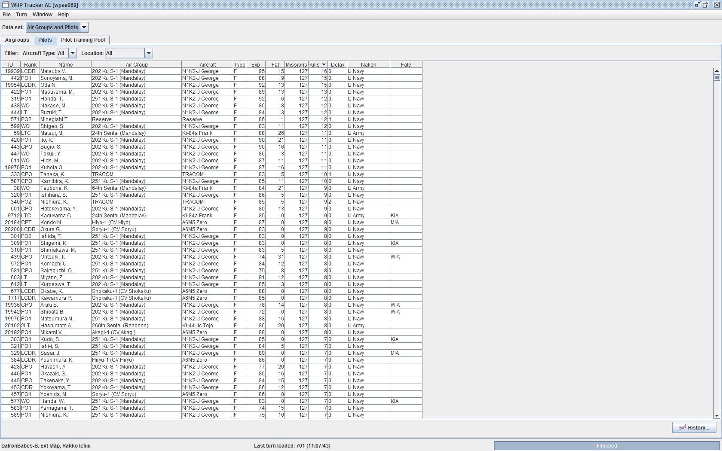Click the Finished progress bar
Screen dimensions: 722x451
(x=607, y=446)
